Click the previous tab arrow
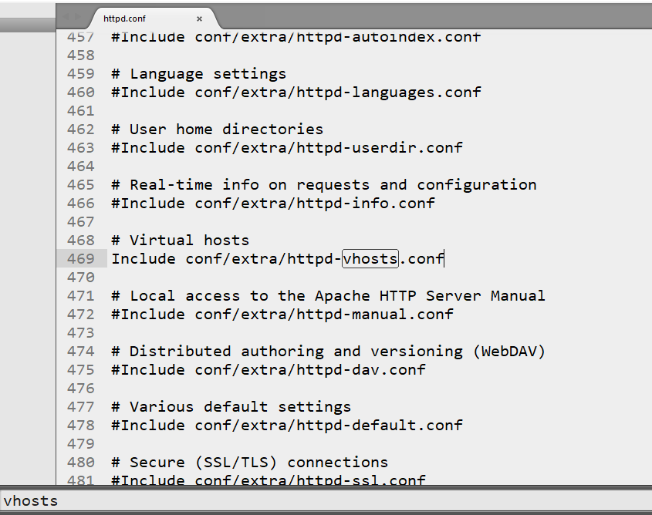652x515 pixels. tap(66, 17)
